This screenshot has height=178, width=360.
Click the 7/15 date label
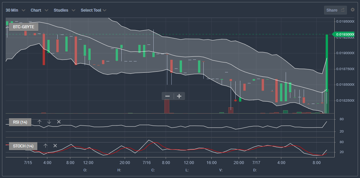click(x=28, y=163)
